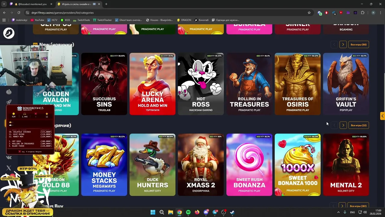Screen dimensions: 385x217
Task: Open the Treasures of Osiris game card
Action: [298, 84]
